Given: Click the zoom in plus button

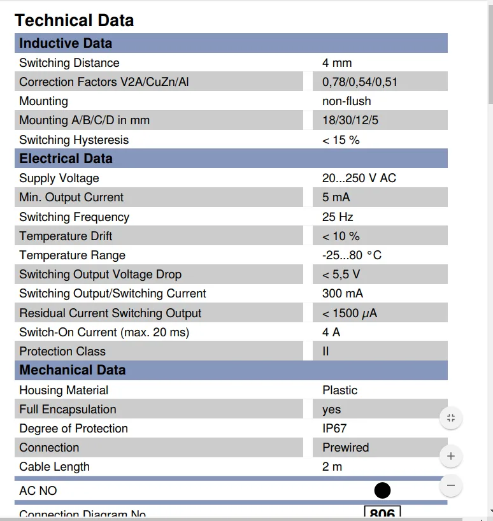Looking at the screenshot, I should (451, 456).
